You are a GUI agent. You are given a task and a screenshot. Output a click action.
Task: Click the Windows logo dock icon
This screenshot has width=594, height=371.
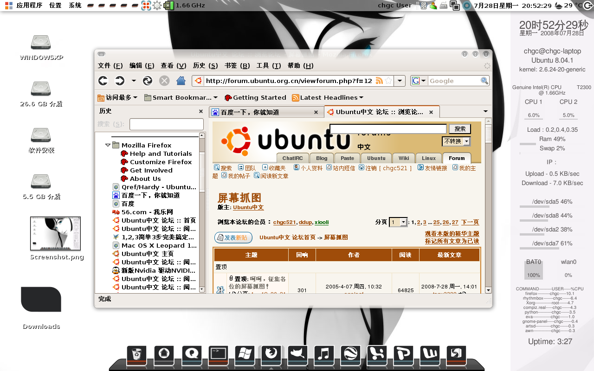(245, 355)
